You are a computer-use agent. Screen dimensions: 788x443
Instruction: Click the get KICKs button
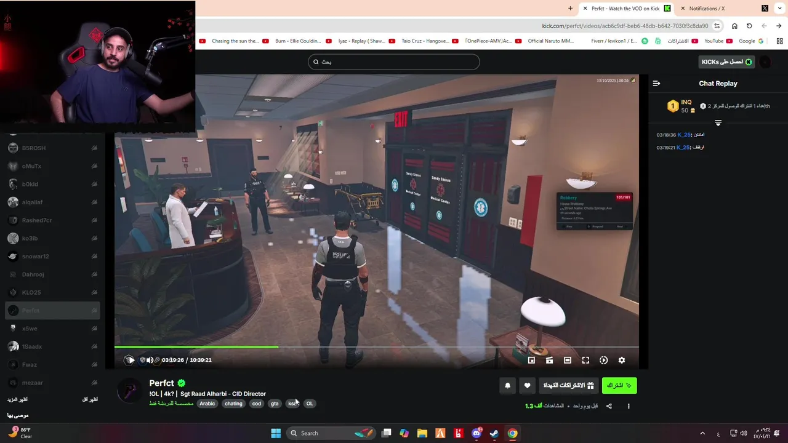pyautogui.click(x=727, y=62)
